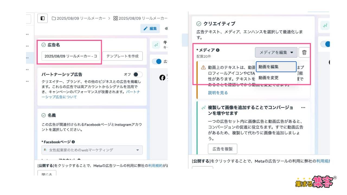Click the 広告を複製 button

222,149
